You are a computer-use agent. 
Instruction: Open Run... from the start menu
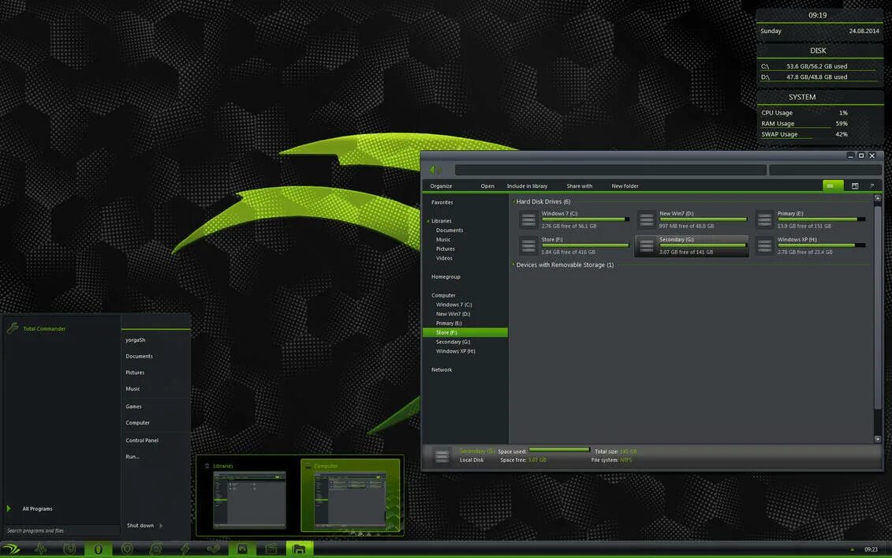[132, 455]
